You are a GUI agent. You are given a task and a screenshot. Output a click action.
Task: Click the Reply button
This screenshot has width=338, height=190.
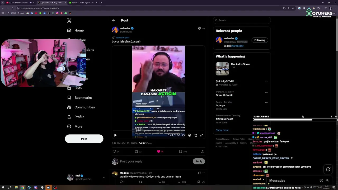coord(199,161)
